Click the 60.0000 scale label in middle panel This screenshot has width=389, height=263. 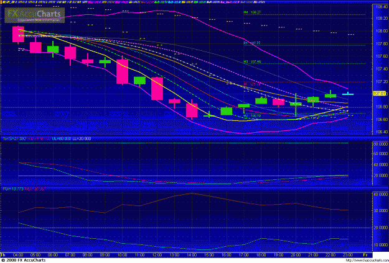click(x=380, y=154)
